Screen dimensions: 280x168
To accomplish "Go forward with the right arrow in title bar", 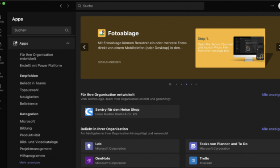I will pyautogui.click(x=68, y=6).
